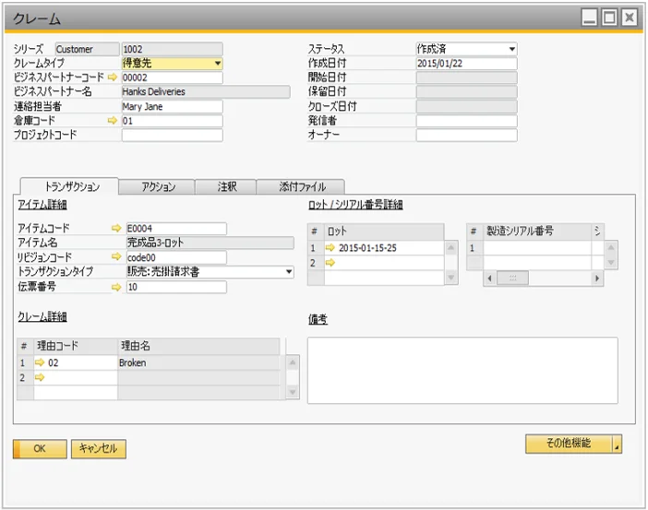648x510 pixels.
Task: Focus the オーナー input field
Action: pos(466,135)
